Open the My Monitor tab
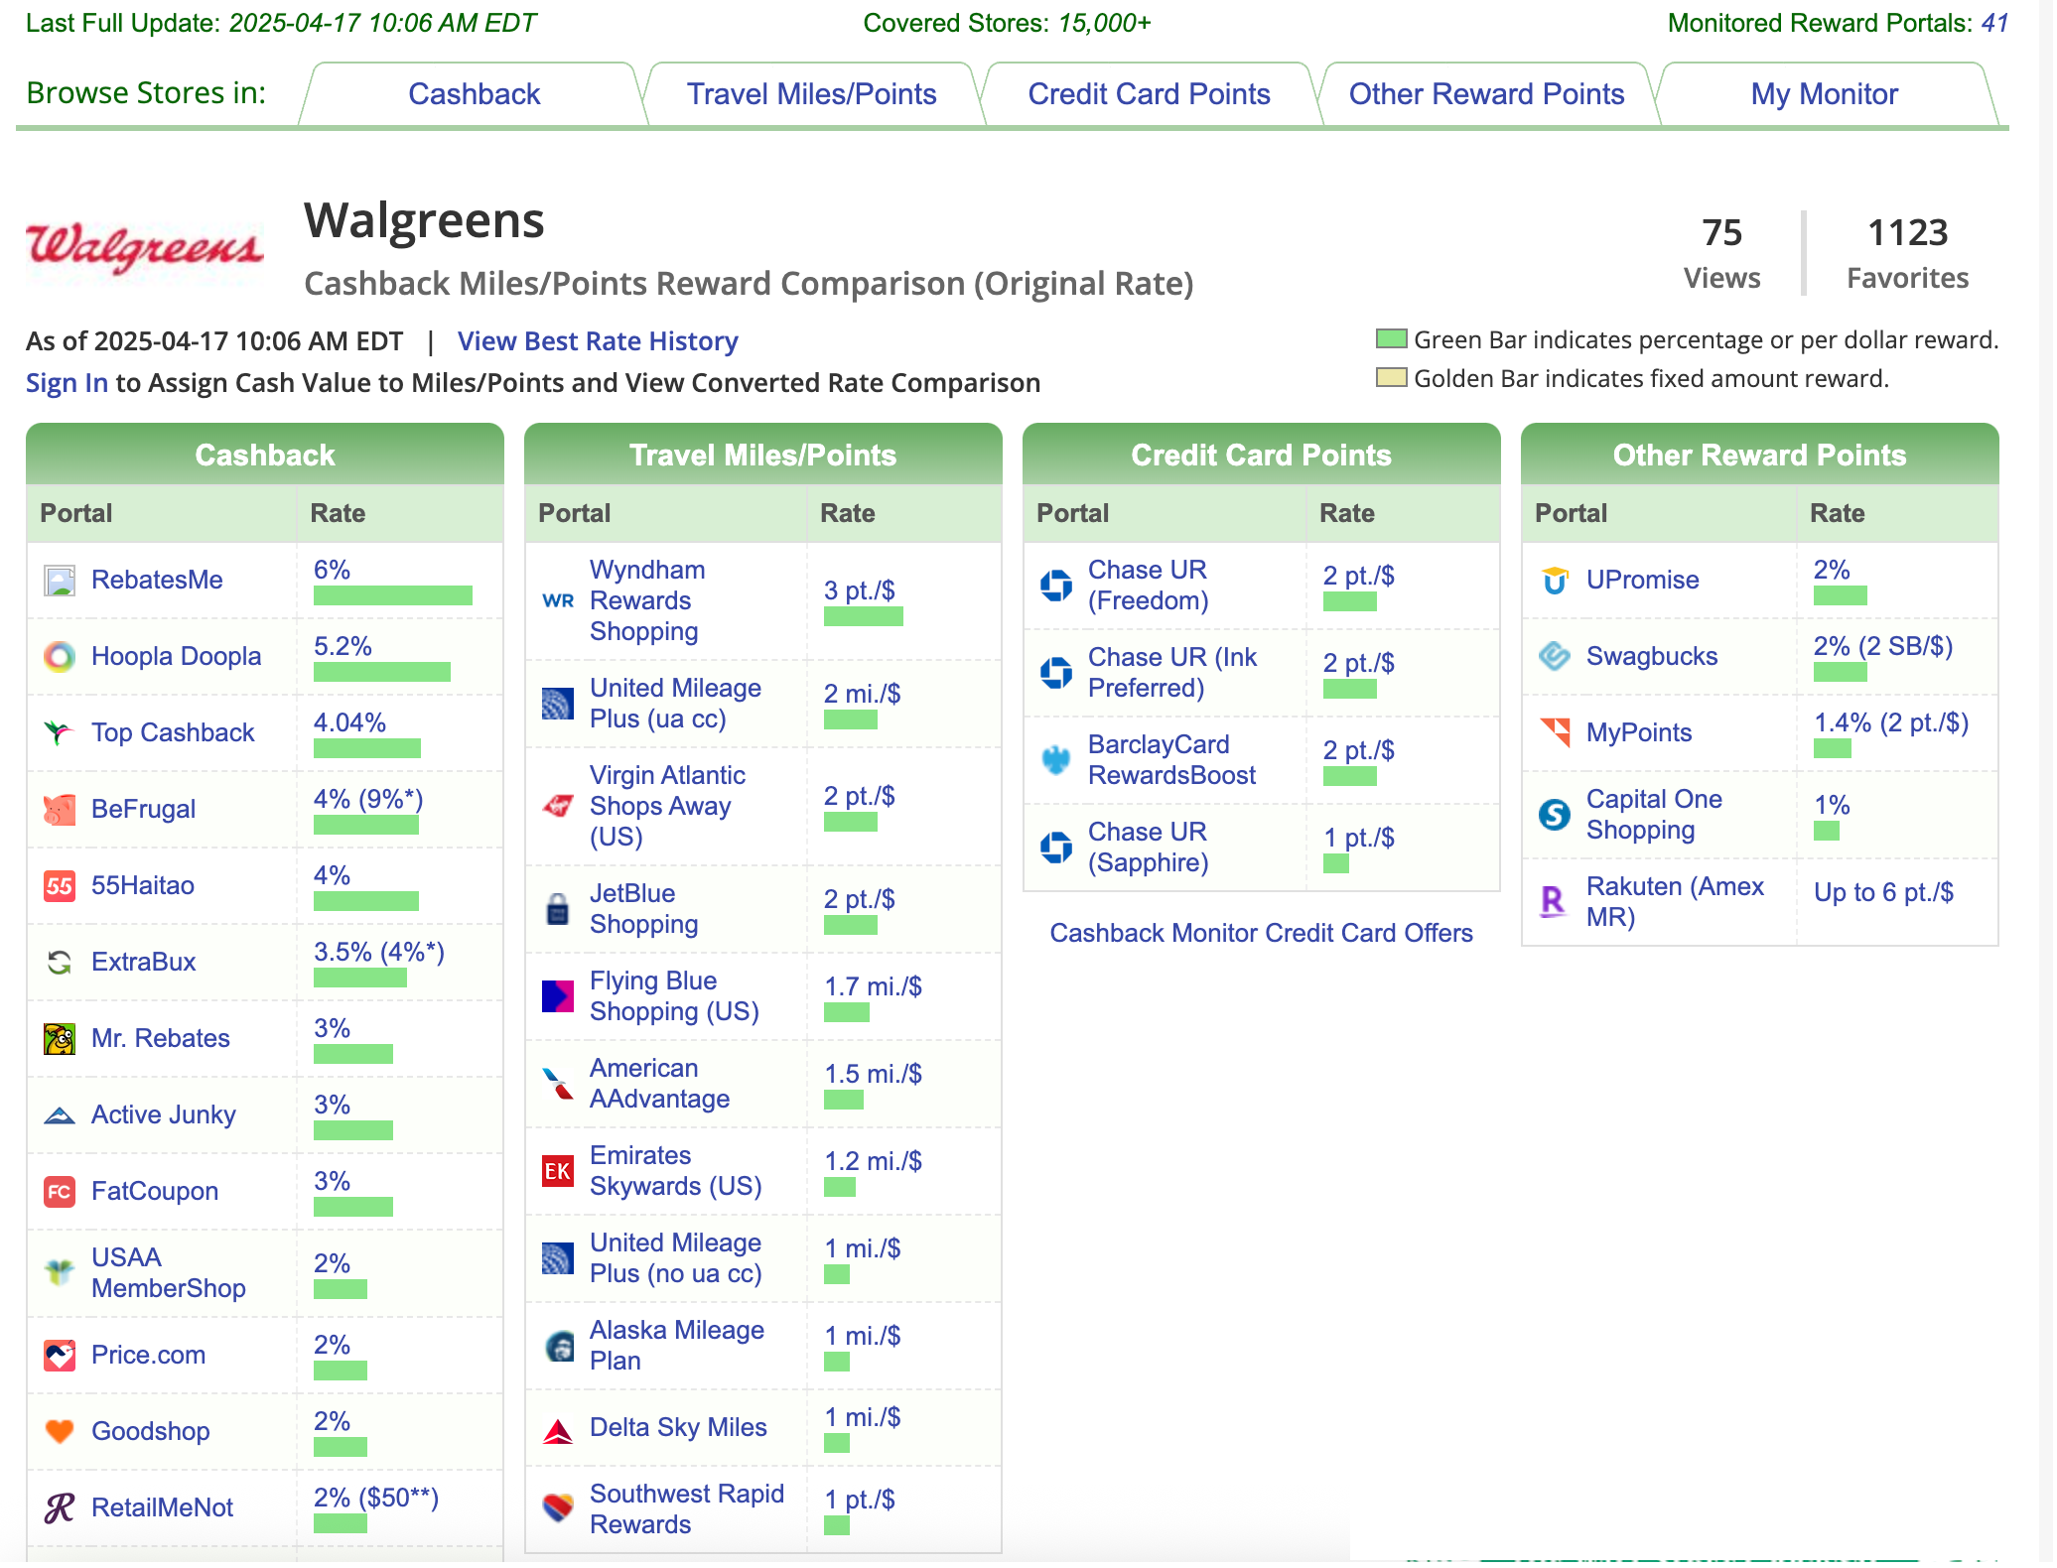 [x=1824, y=94]
